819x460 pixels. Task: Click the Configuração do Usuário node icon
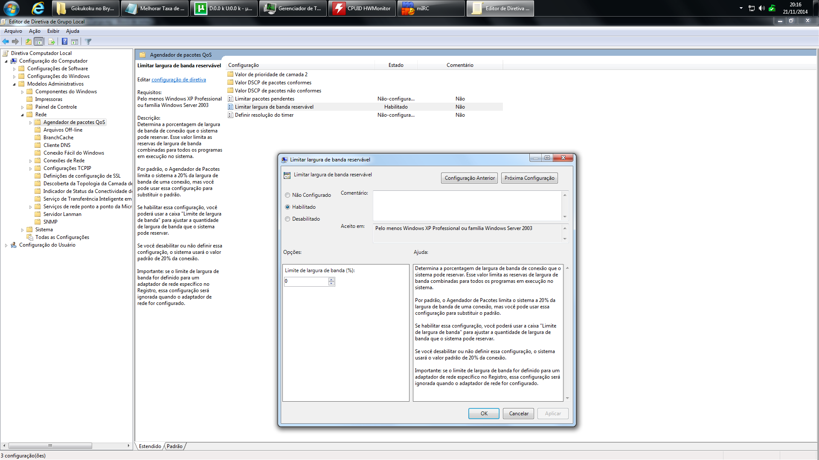pyautogui.click(x=14, y=245)
